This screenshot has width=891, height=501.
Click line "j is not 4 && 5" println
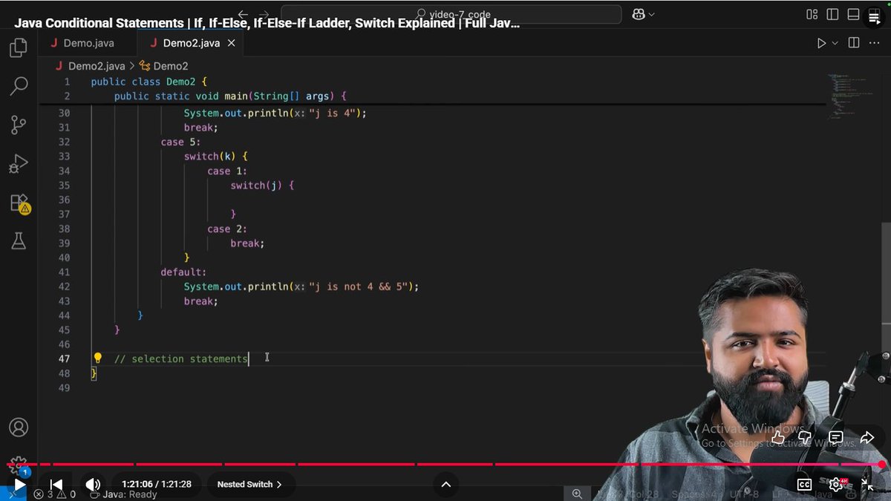[x=301, y=286]
